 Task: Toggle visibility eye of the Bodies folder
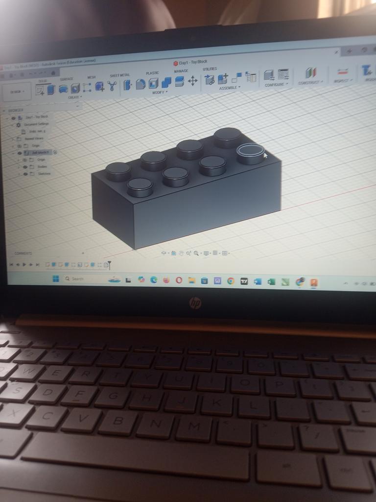coord(25,167)
